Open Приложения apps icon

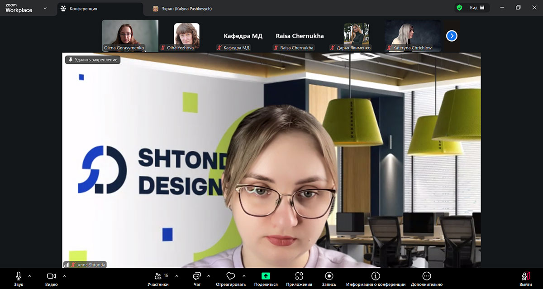[299, 276]
